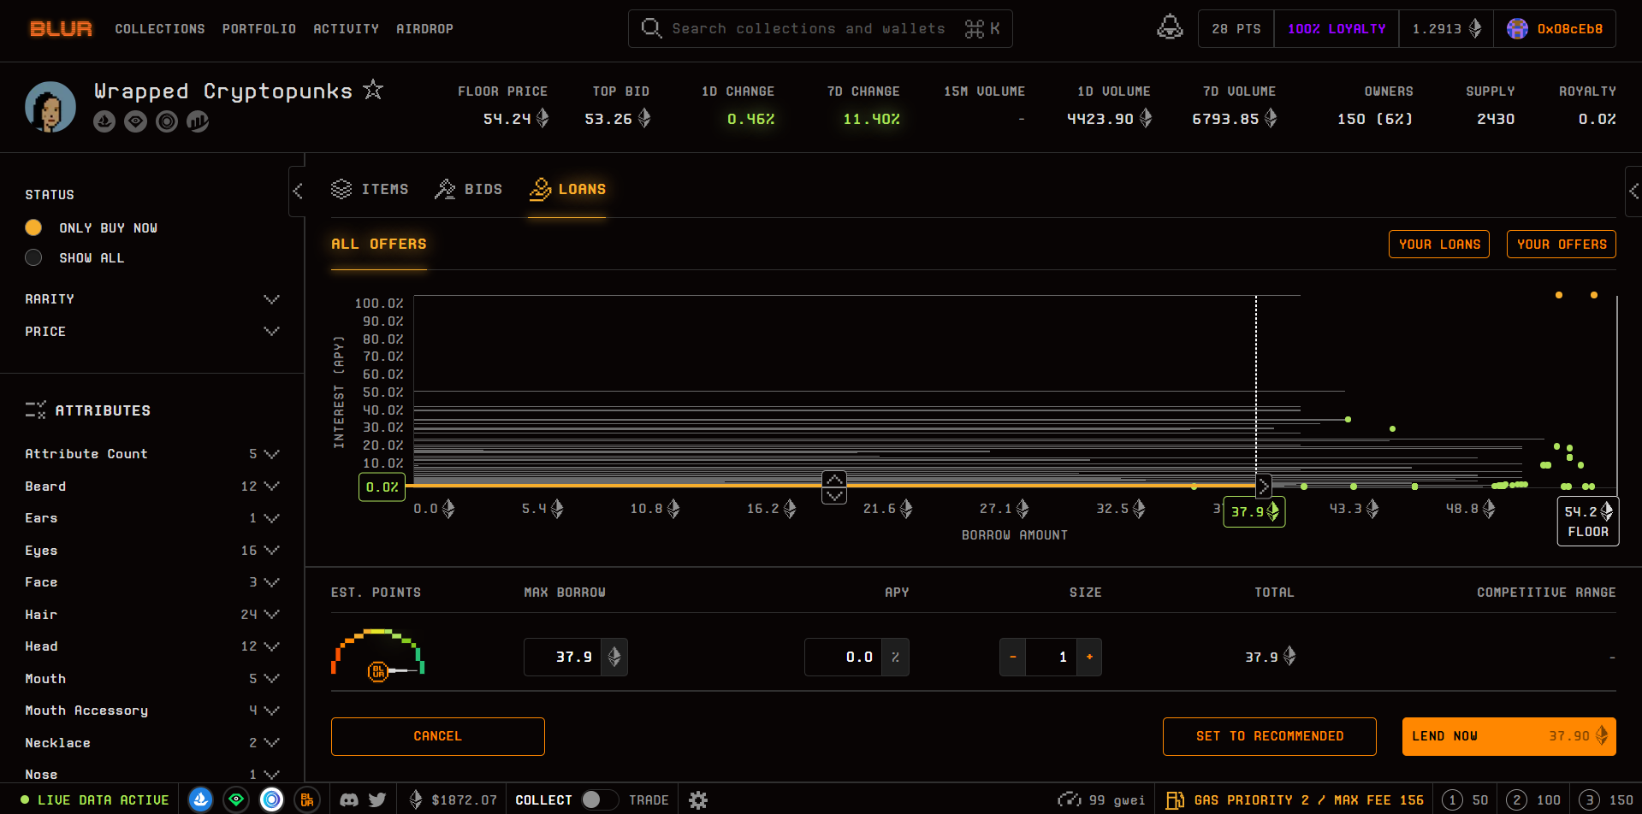Click the gas gauge 99 gwei indicator
1642x814 pixels.
point(1101,800)
